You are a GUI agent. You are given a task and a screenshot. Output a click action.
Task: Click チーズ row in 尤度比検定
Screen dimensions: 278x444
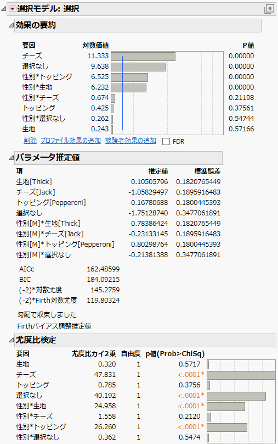[x=26, y=375]
